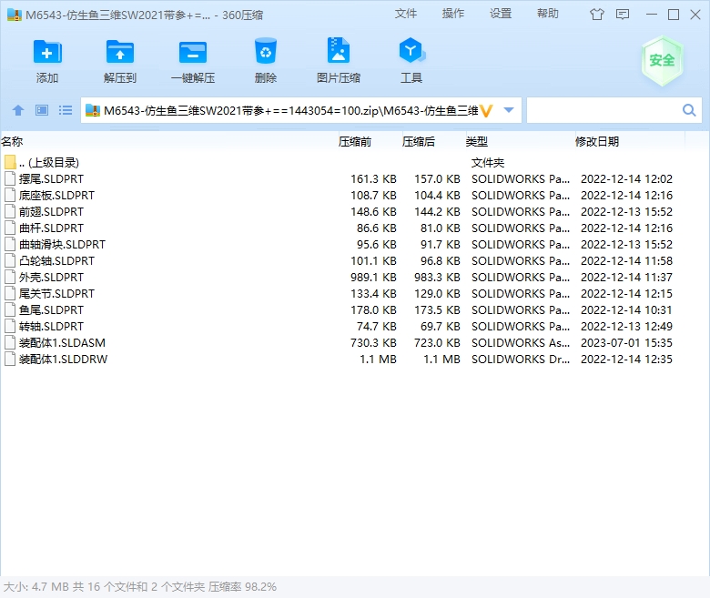The height and width of the screenshot is (598, 710).
Task: Select 装配体1.SLDASM file name
Action: [62, 342]
